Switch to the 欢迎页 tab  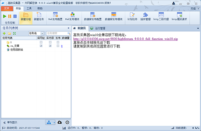[x=80, y=28]
